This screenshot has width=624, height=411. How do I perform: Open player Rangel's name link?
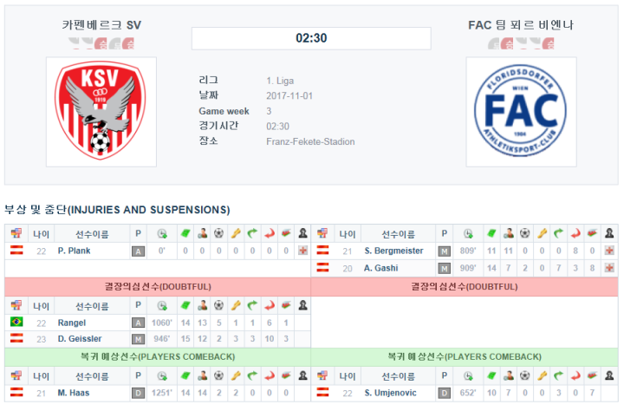point(72,323)
